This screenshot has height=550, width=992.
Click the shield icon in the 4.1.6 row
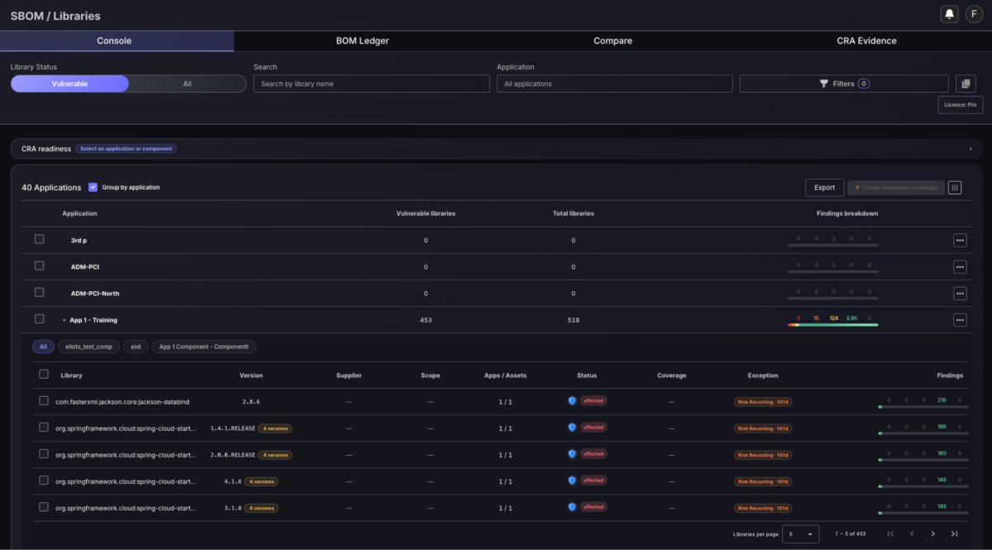[x=572, y=481]
